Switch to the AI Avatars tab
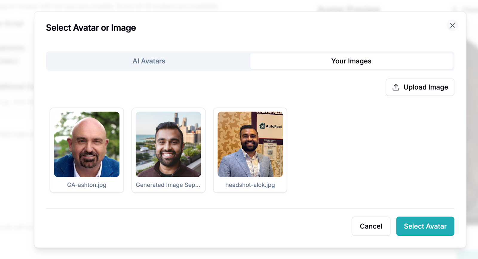Image resolution: width=478 pixels, height=259 pixels. click(149, 61)
